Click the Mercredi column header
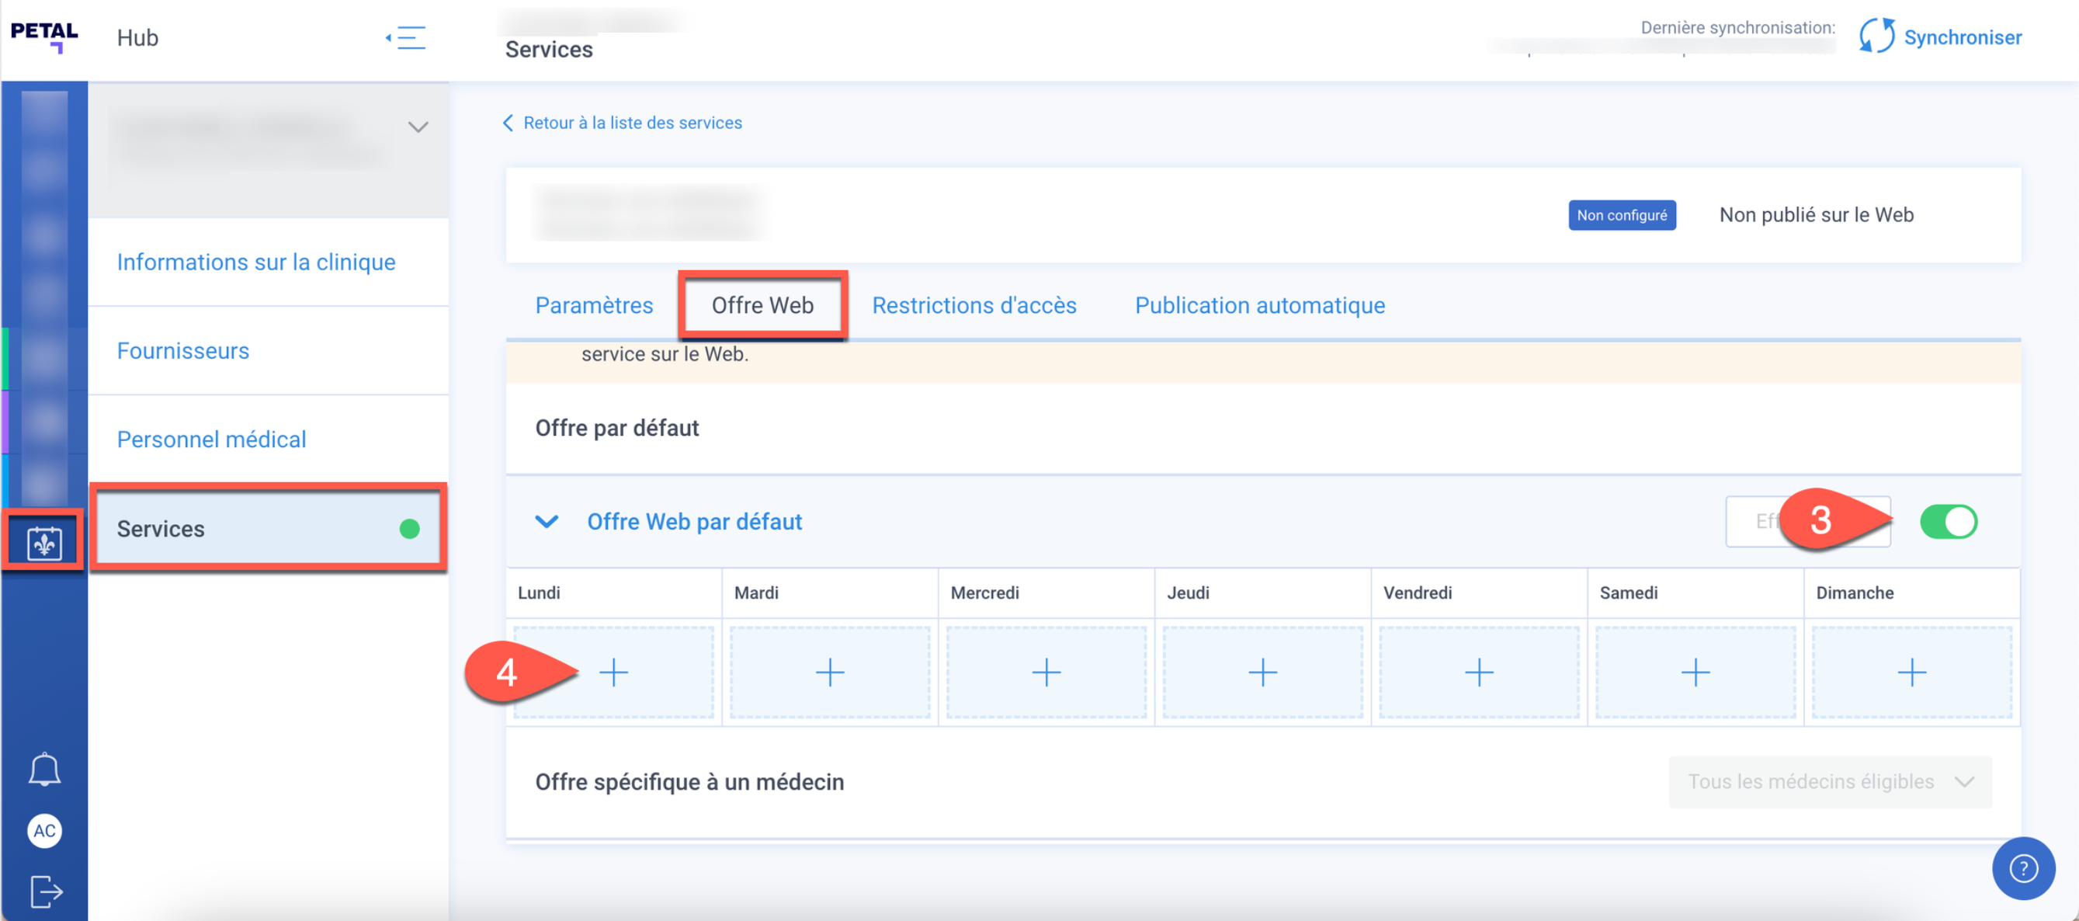2079x921 pixels. point(984,593)
